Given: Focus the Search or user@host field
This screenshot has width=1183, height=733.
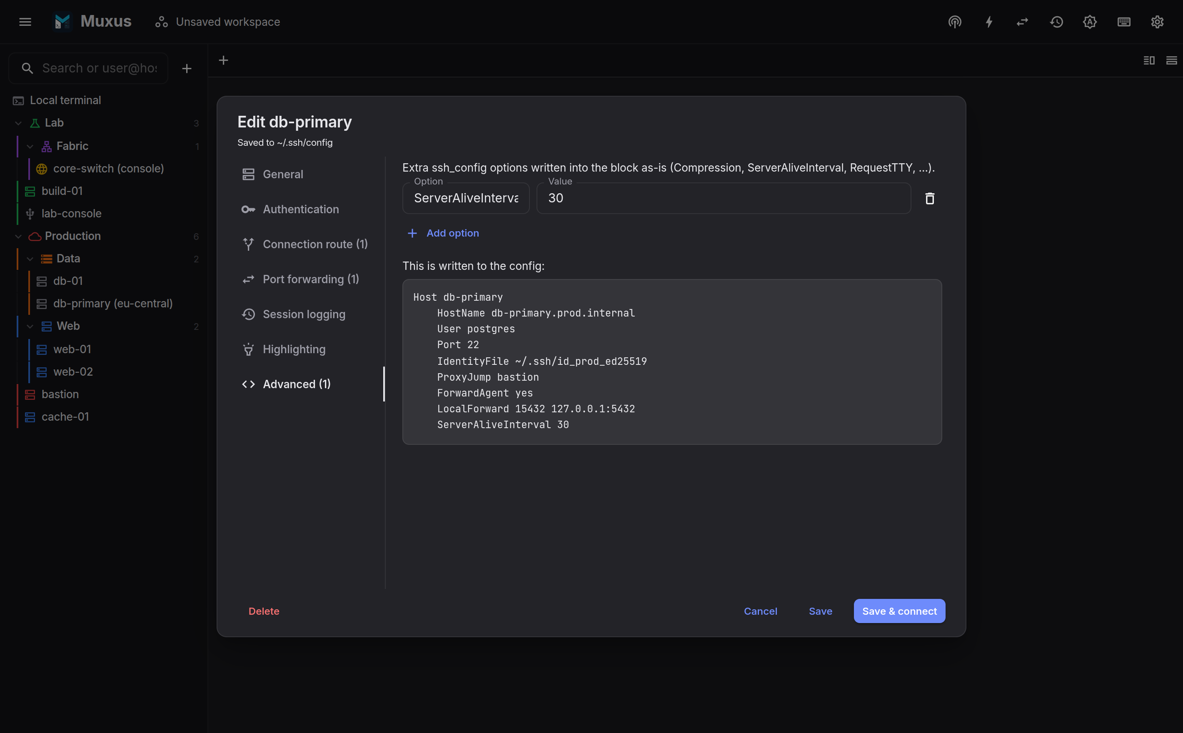Looking at the screenshot, I should point(89,68).
